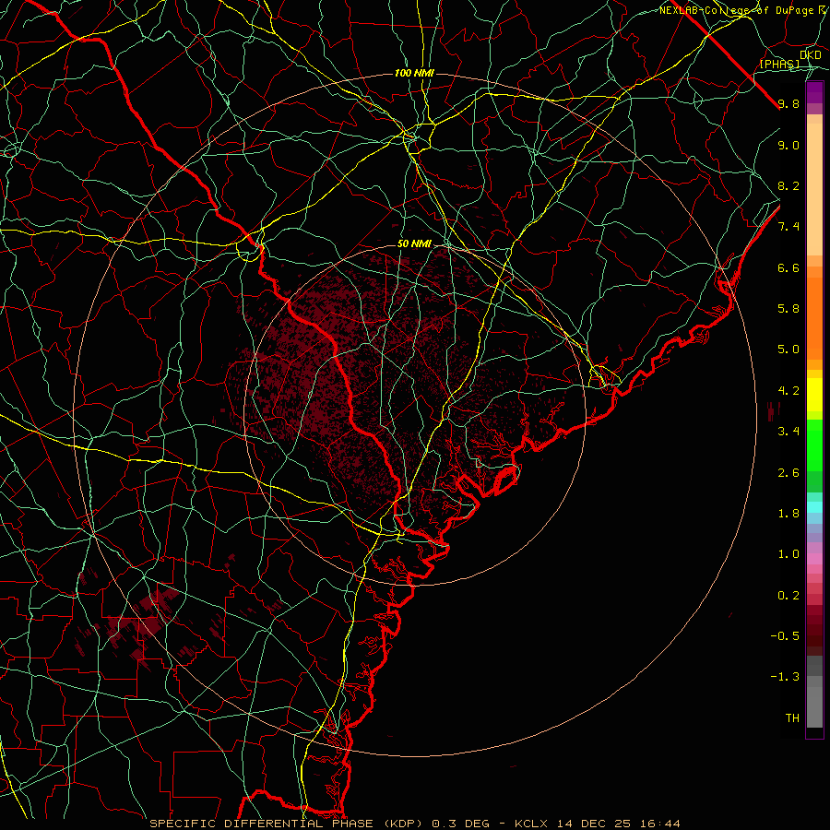Pick the gray band at the color bar bottom

(814, 706)
